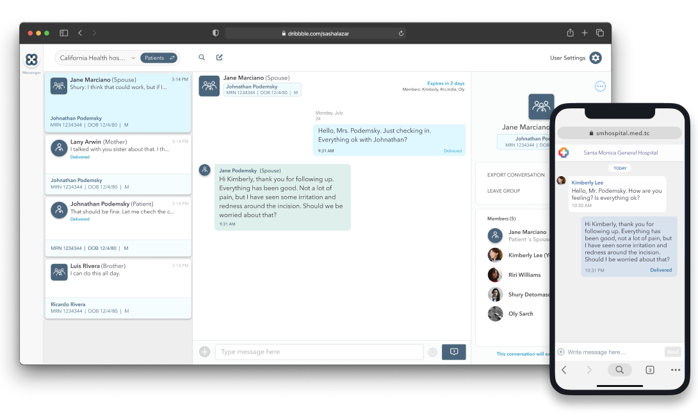Click the search magnifier icon in messenger
Viewport: 698px width, 419px height.
(x=202, y=58)
